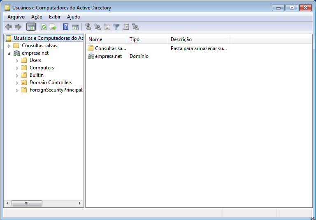The width and height of the screenshot is (316, 220).
Task: Open the Ajuda menu
Action: (73, 17)
